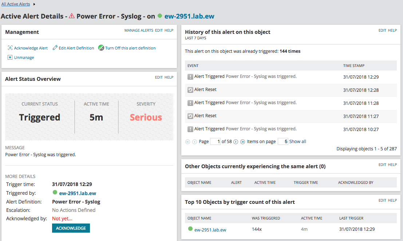Click the 31/07/2018 12:28 time stamp
The image size is (403, 241).
point(361,90)
